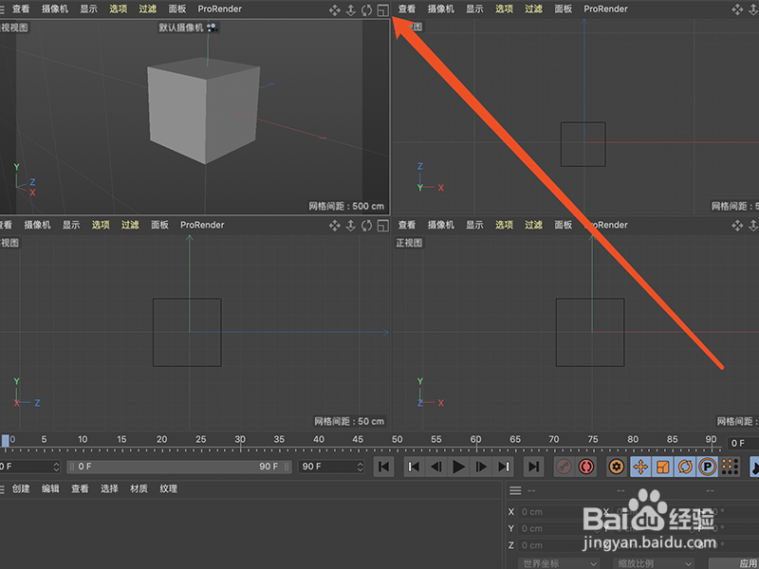Open the material manager 材质 menu
Image resolution: width=759 pixels, height=569 pixels.
[x=139, y=489]
